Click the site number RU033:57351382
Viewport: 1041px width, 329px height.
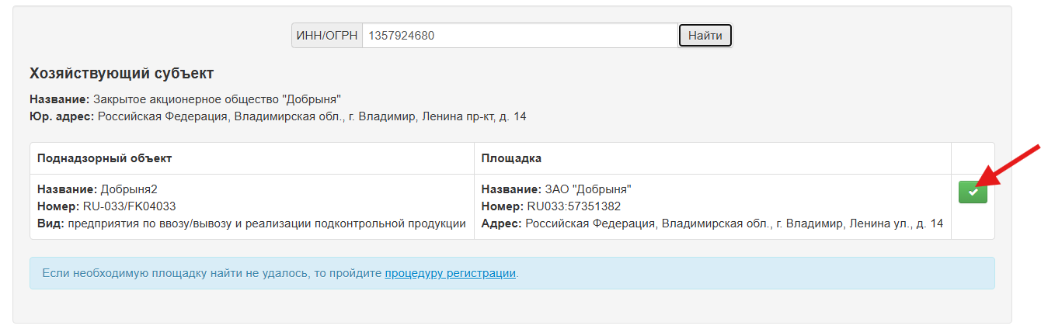pyautogui.click(x=573, y=206)
